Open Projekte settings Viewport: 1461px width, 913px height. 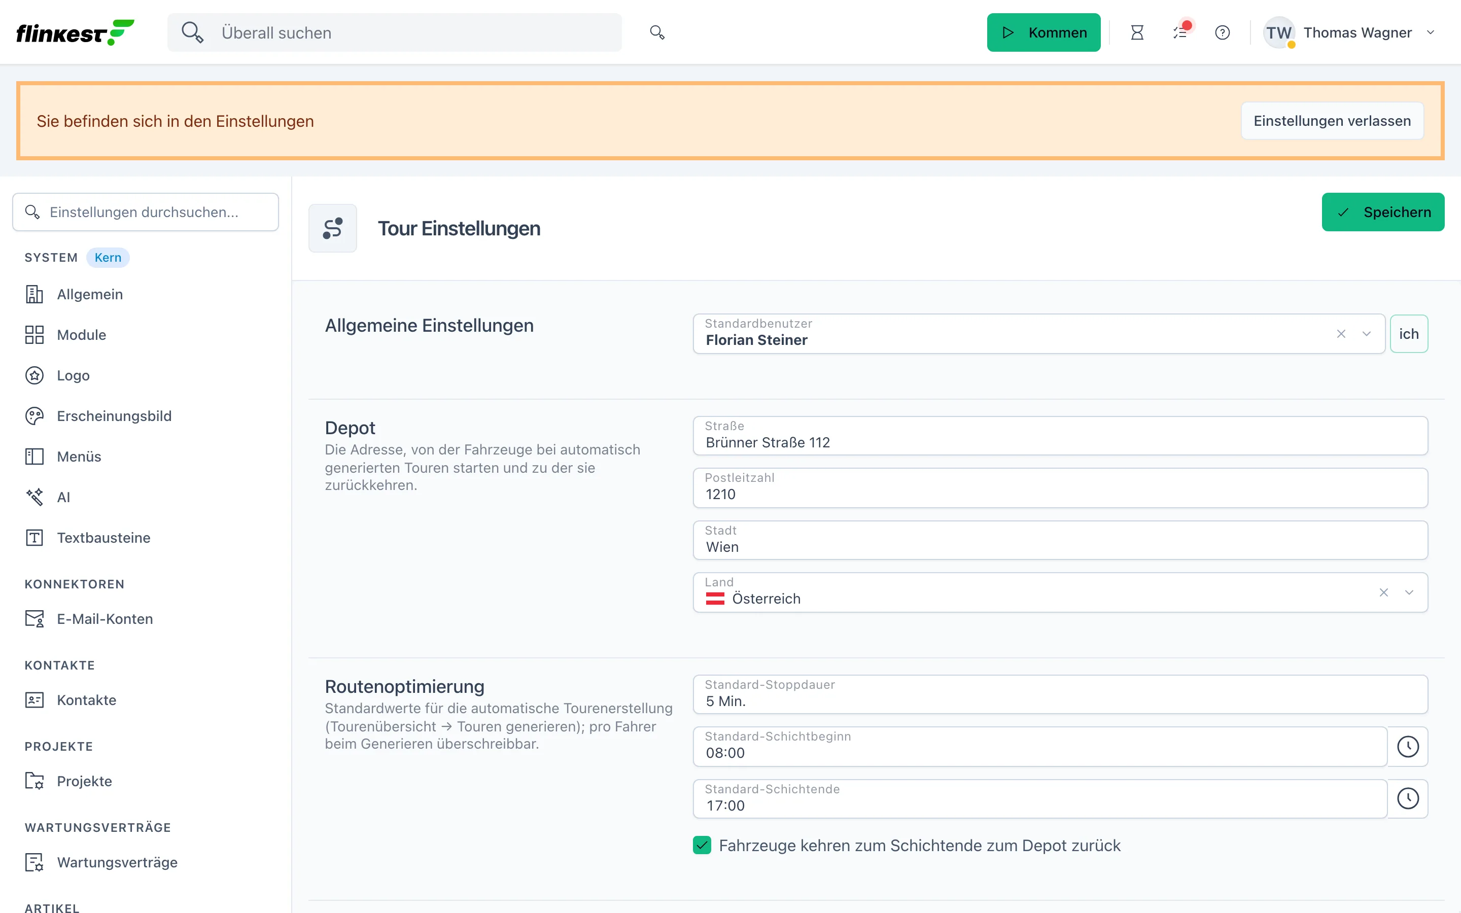tap(145, 781)
